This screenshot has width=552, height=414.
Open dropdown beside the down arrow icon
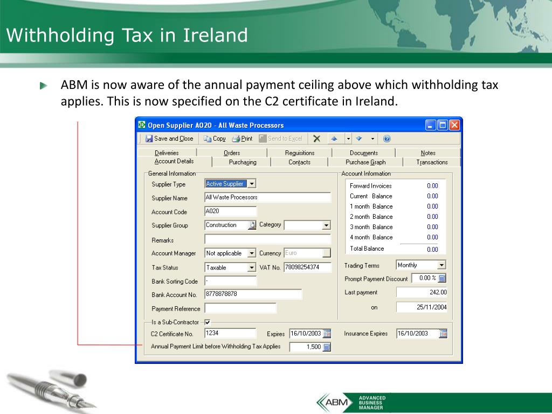click(372, 139)
